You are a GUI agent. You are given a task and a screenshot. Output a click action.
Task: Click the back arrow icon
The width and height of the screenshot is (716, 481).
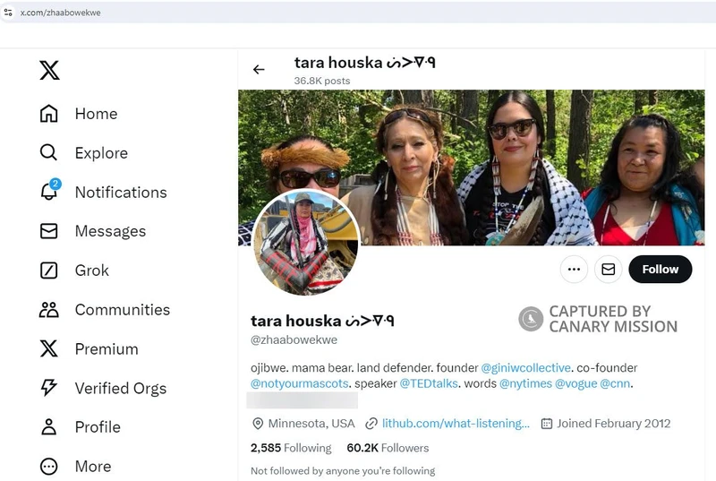pos(259,70)
